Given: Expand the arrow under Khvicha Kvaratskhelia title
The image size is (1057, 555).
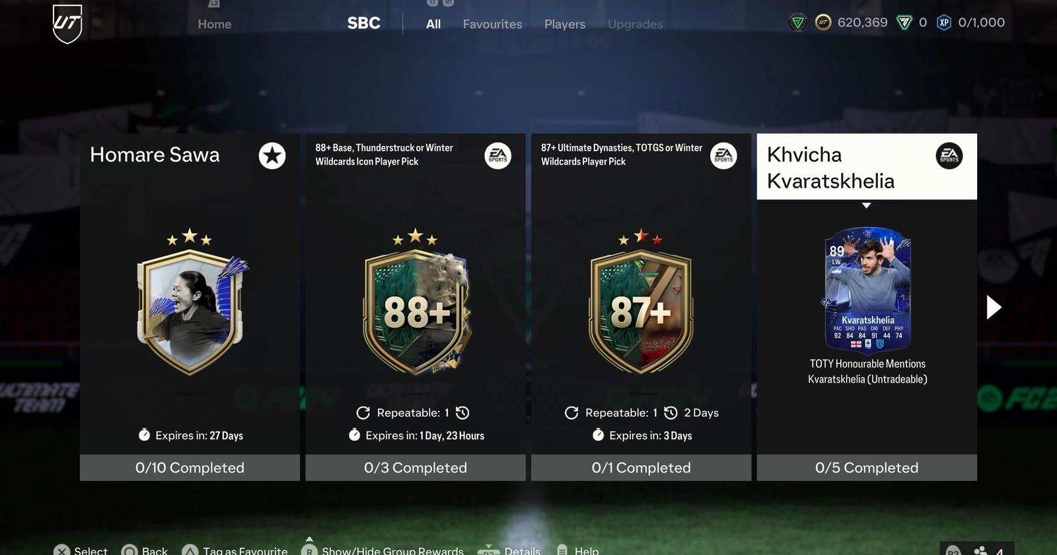Looking at the screenshot, I should [867, 205].
